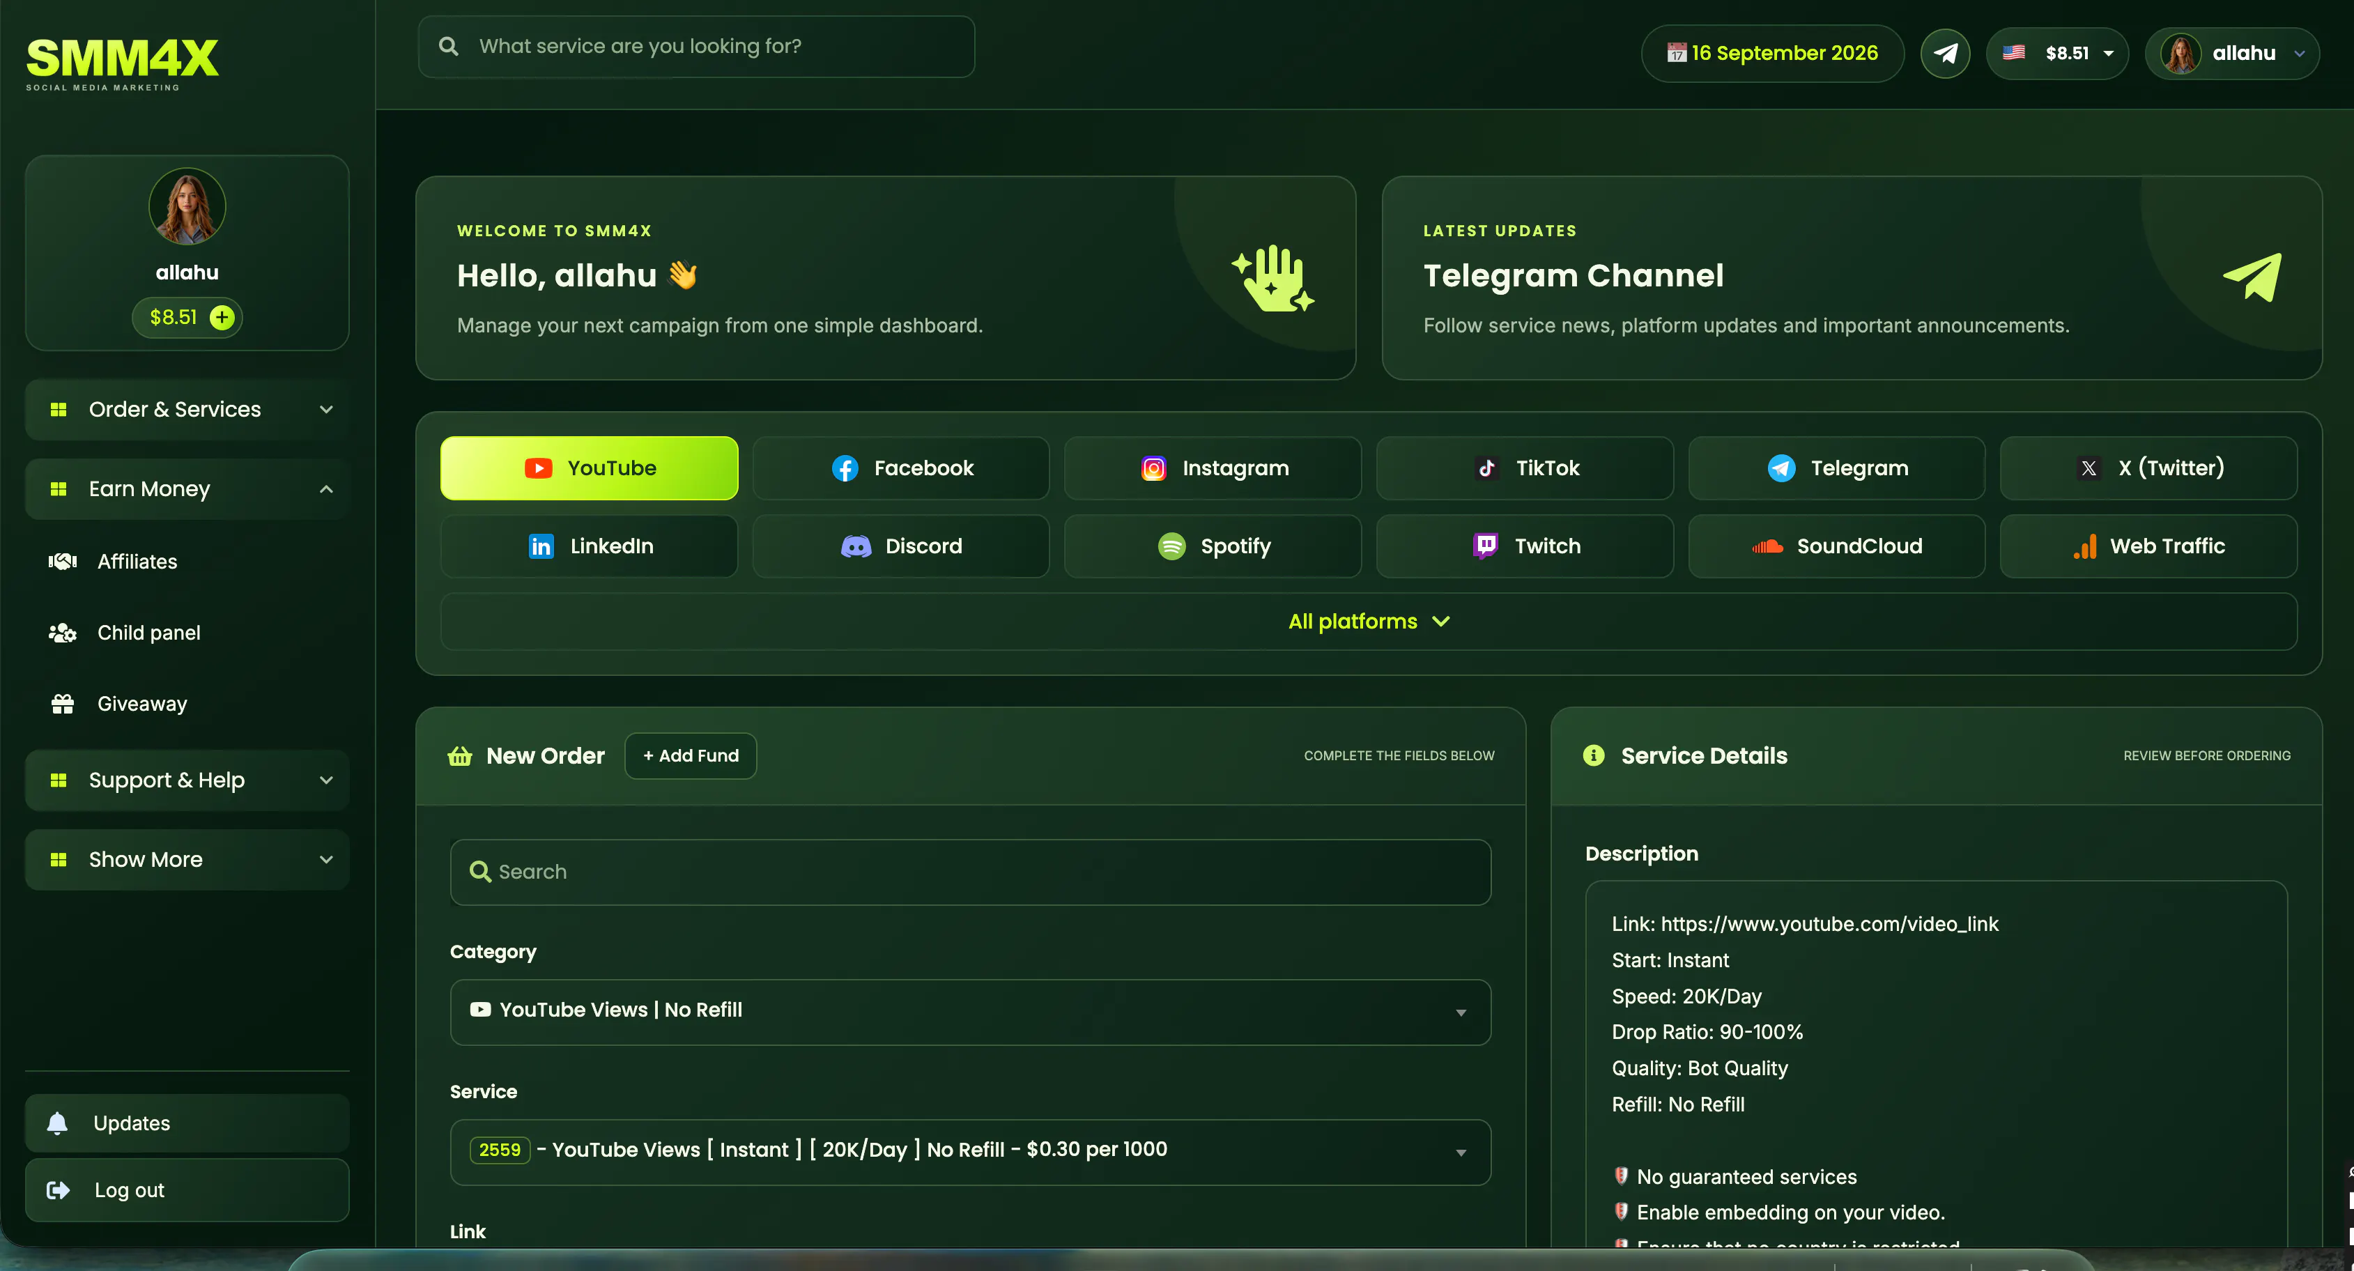Click the grid icon beside Order & Services
Screen dimensions: 2354x1271
pyautogui.click(x=59, y=409)
